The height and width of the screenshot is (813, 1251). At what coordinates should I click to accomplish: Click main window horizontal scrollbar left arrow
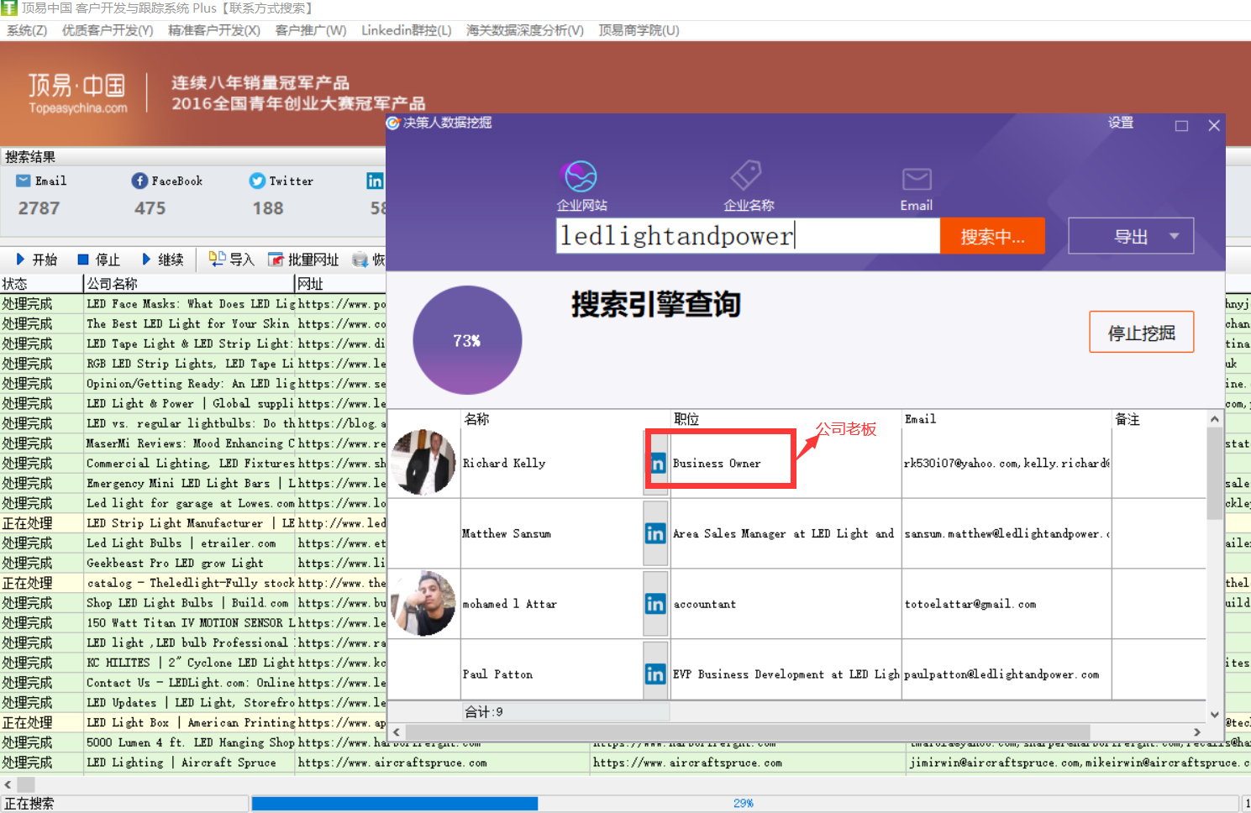(8, 784)
